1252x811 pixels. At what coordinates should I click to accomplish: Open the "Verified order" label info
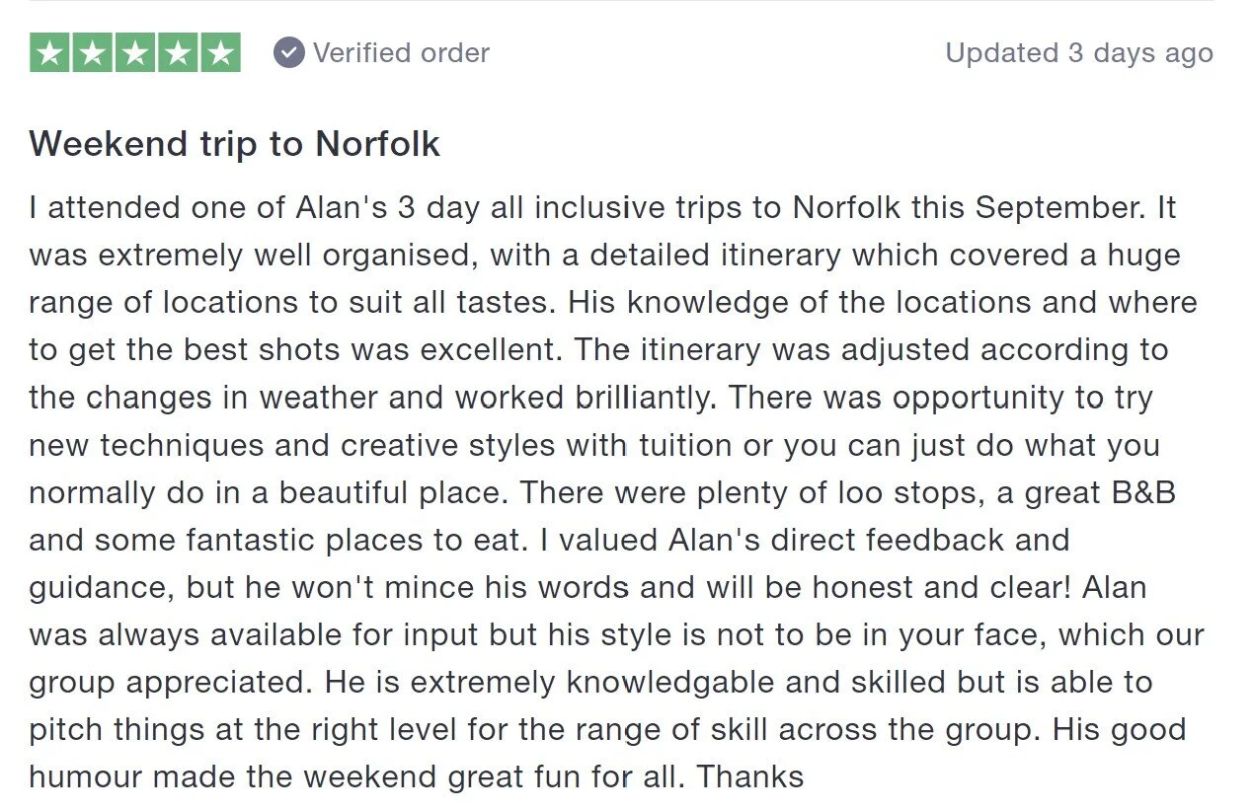401,52
